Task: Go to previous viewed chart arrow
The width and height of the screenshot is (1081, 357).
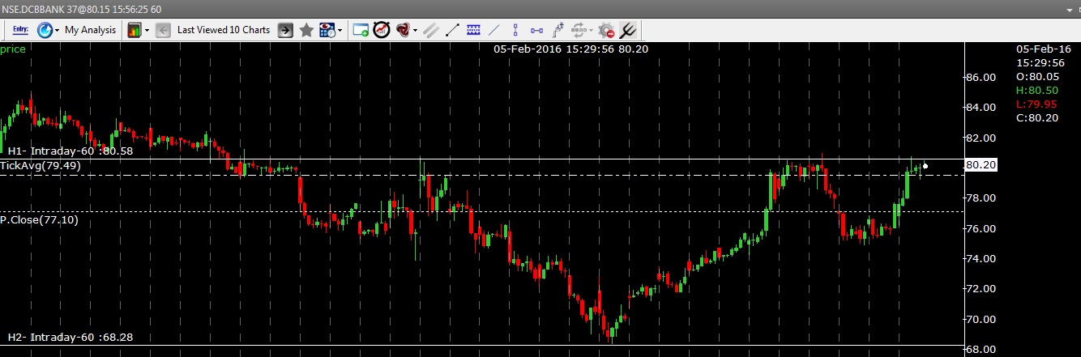Action: coord(163,30)
